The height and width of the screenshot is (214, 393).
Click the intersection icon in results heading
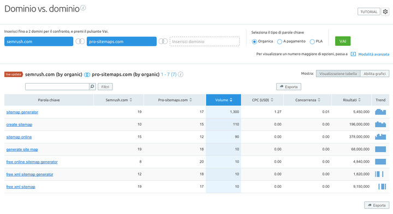click(x=87, y=75)
